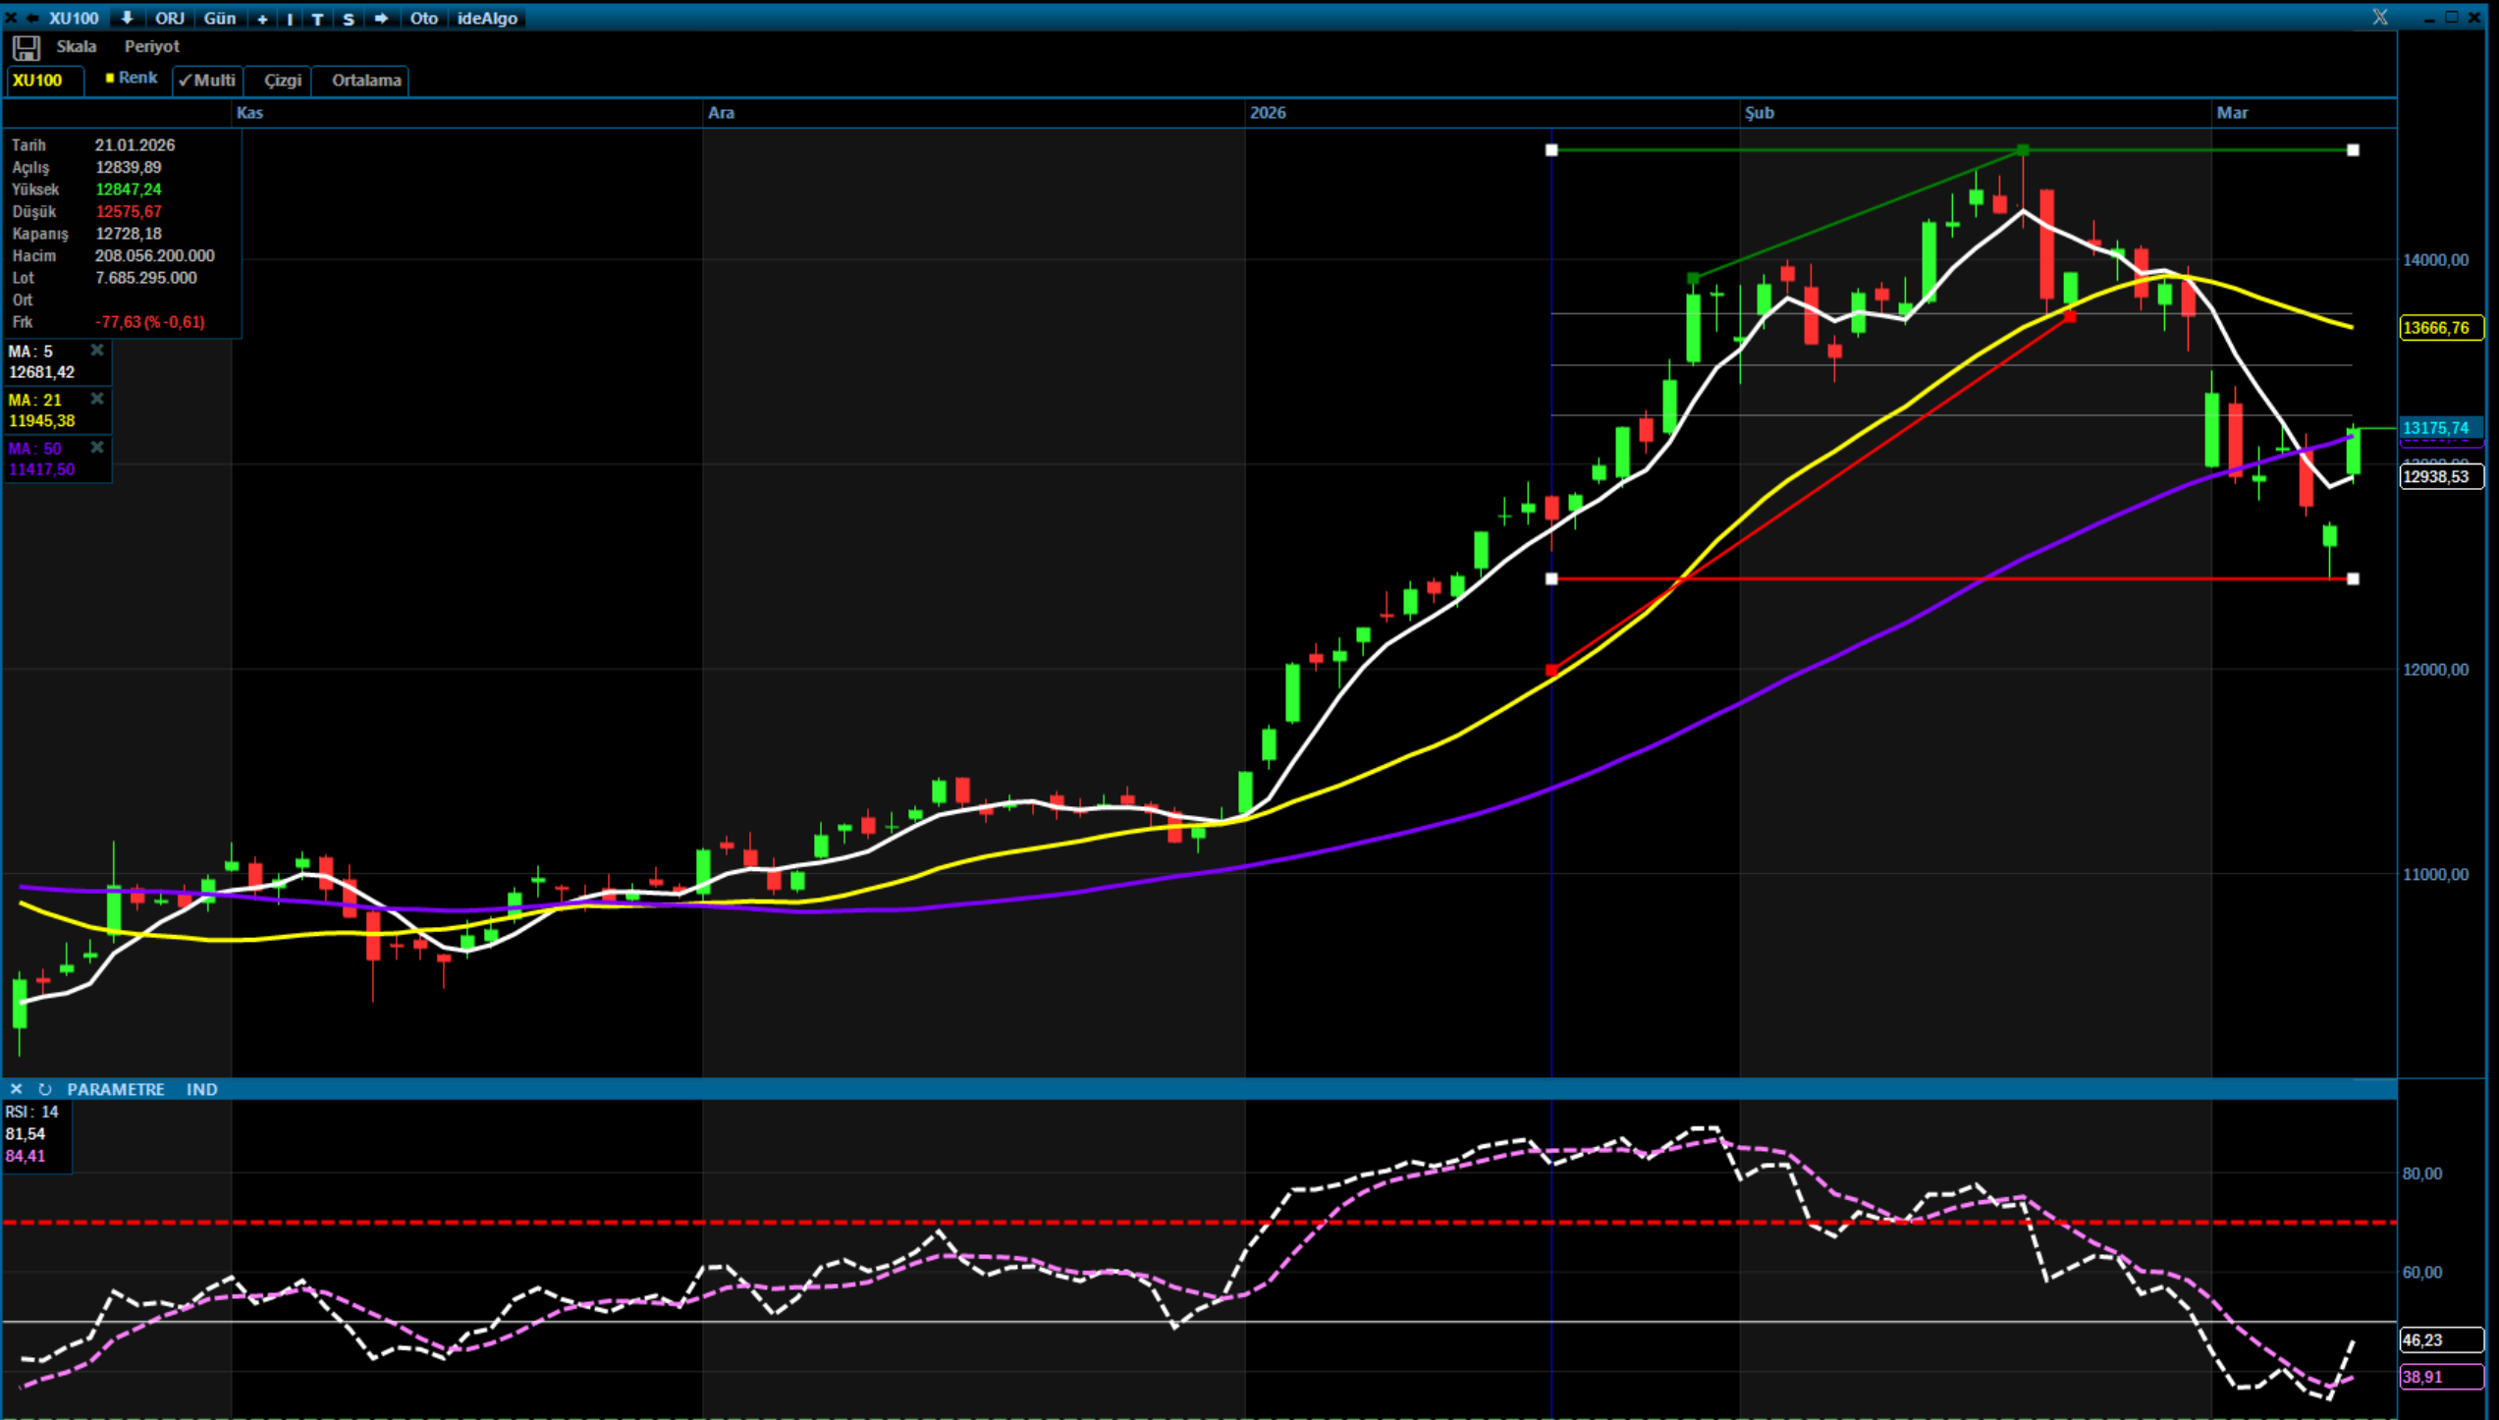The width and height of the screenshot is (2499, 1420).
Task: Remove the MA 50 moving average
Action: tap(97, 448)
